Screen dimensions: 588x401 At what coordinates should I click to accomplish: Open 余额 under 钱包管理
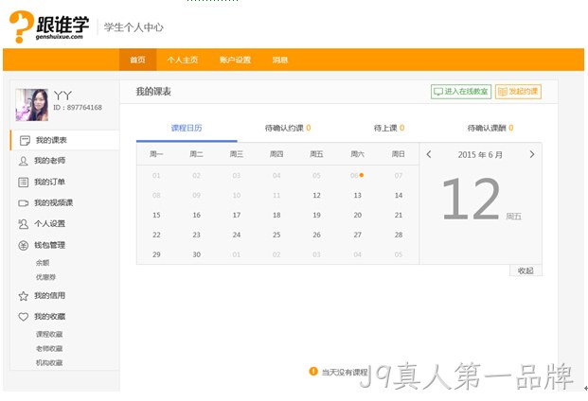tap(43, 263)
